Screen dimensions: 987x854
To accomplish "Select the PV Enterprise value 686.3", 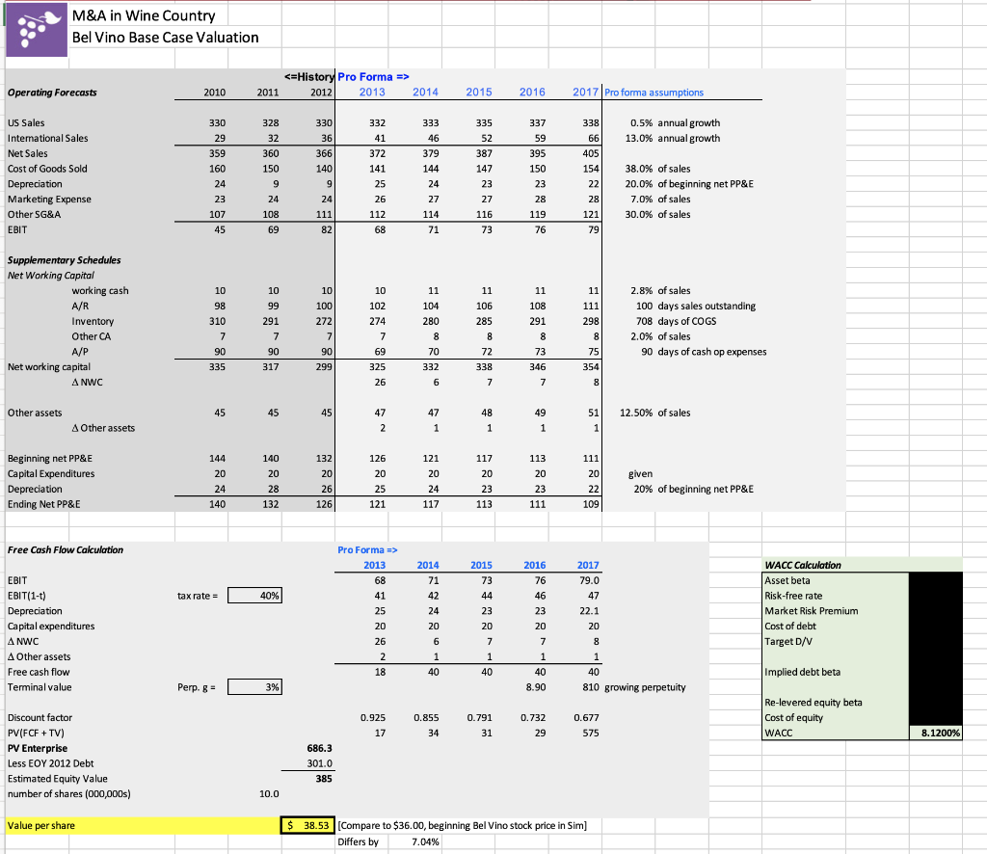I will tap(319, 748).
